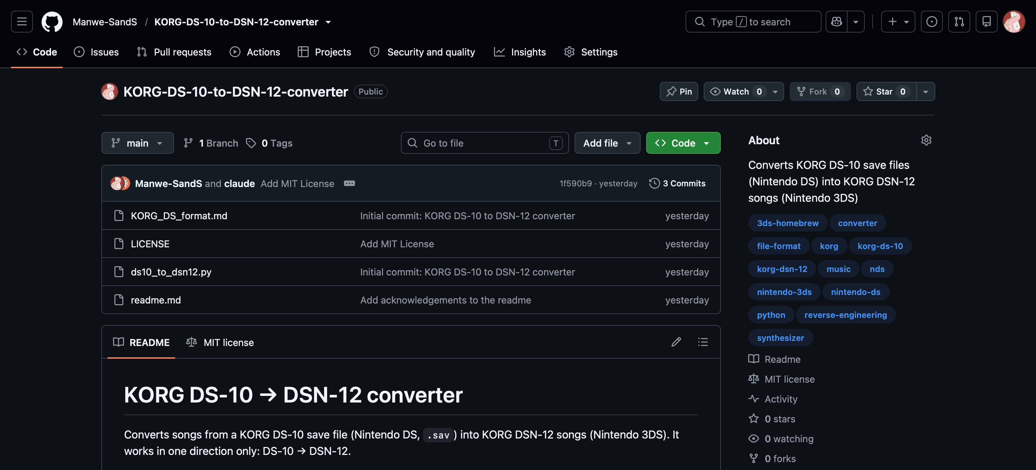This screenshot has width=1036, height=470.
Task: Fork the repository
Action: pos(819,92)
